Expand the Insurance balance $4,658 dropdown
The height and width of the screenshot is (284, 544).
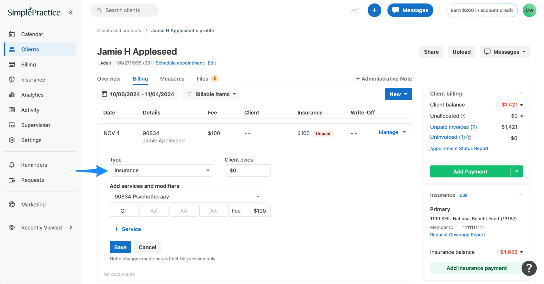click(521, 252)
